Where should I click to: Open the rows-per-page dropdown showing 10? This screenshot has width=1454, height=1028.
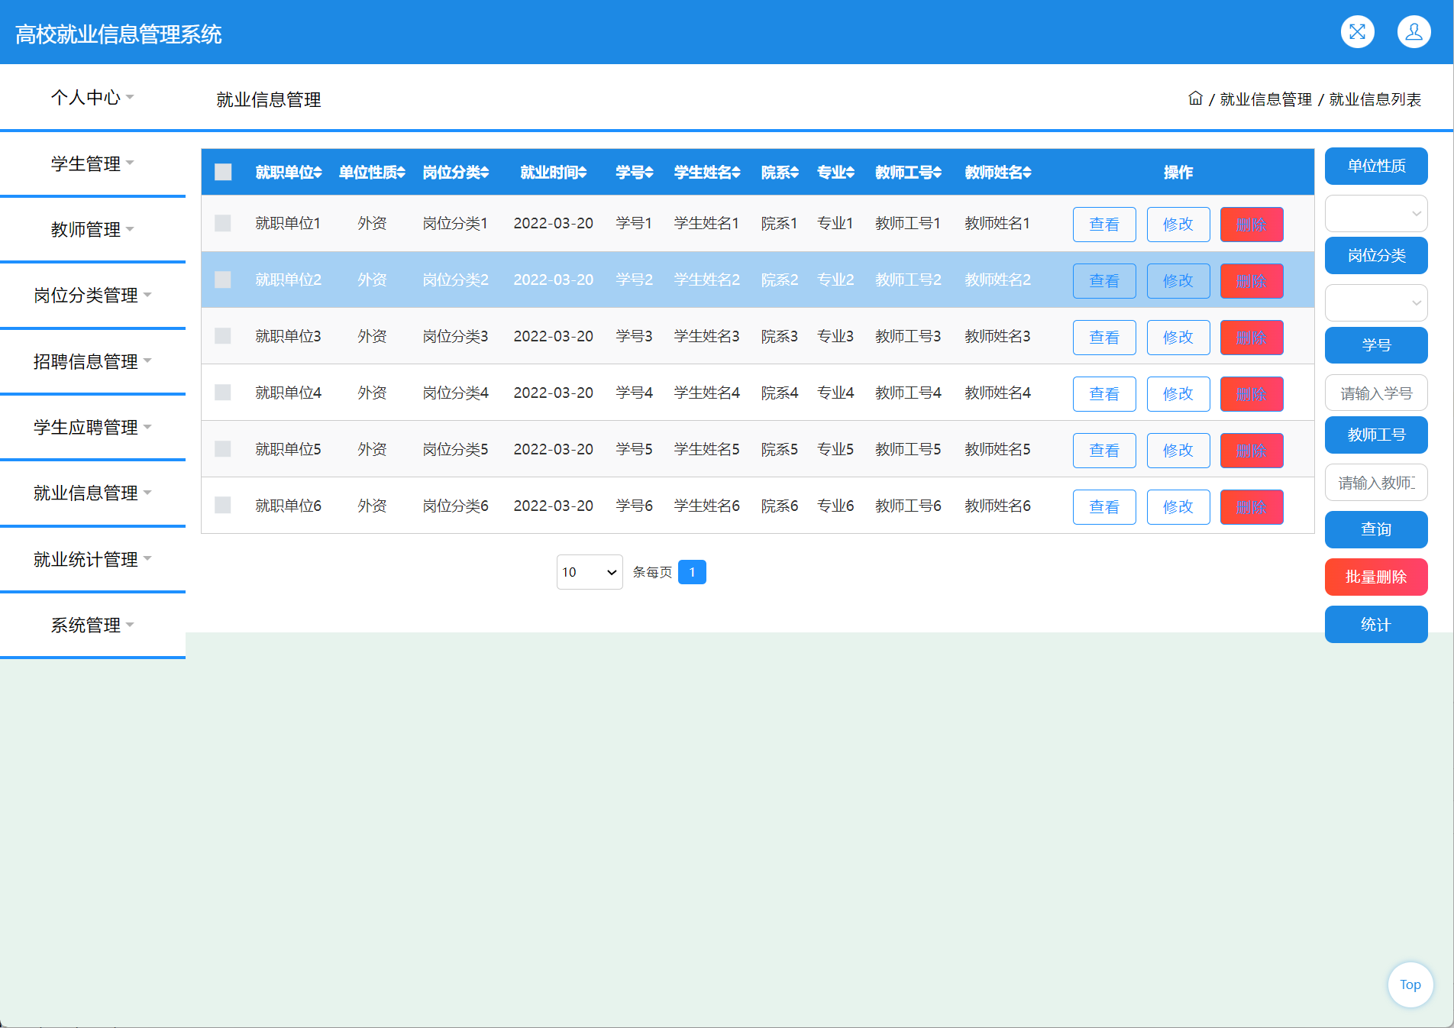click(590, 572)
